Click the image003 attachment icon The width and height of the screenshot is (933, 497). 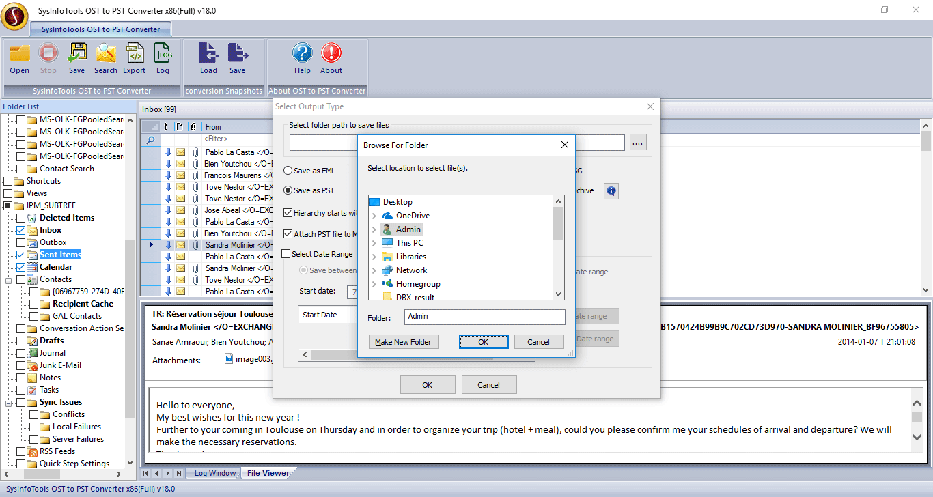[x=229, y=359]
